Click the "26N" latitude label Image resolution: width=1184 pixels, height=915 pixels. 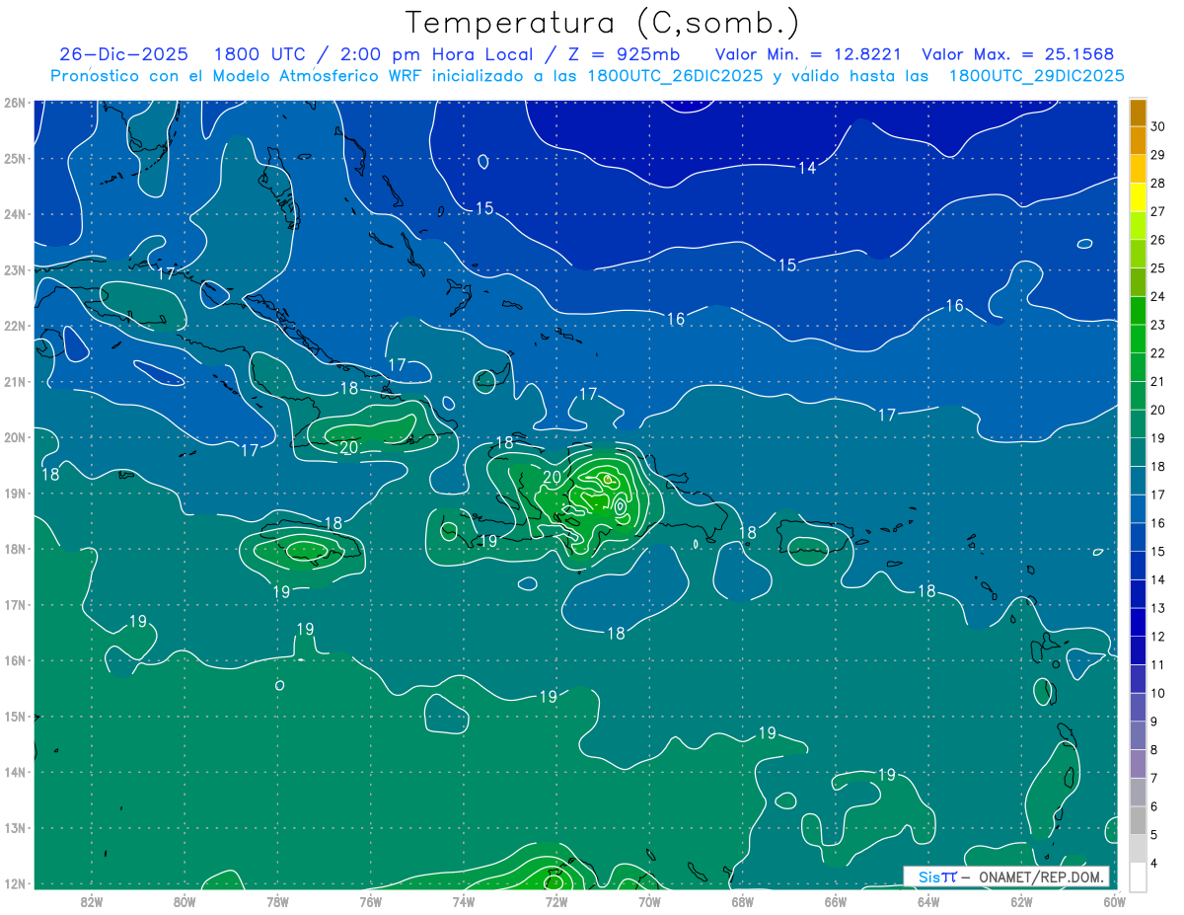coord(15,103)
